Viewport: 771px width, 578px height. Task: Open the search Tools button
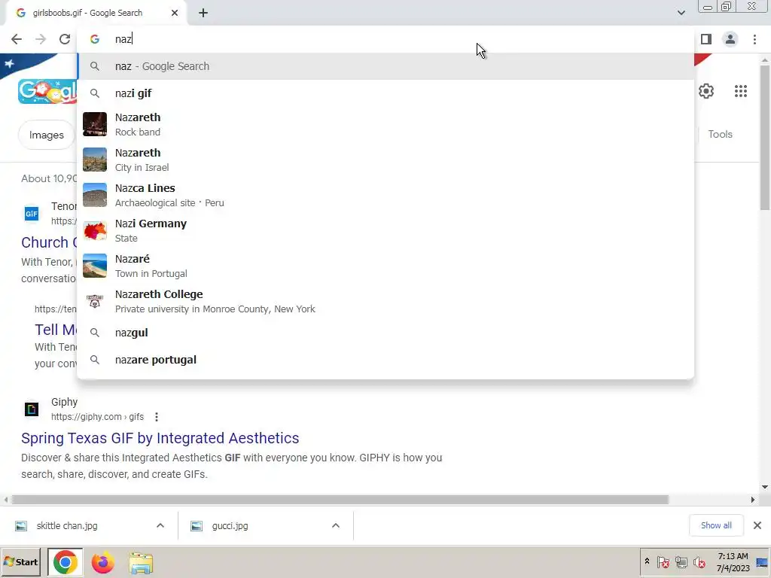tap(720, 134)
